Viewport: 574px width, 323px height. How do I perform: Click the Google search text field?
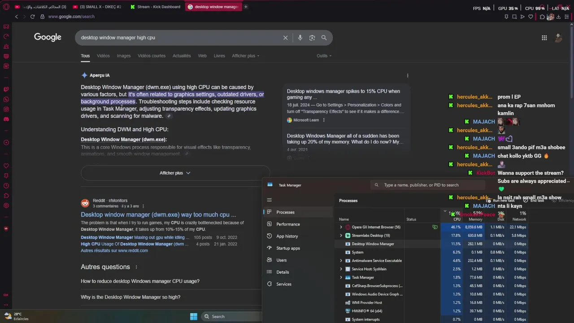coord(179,38)
